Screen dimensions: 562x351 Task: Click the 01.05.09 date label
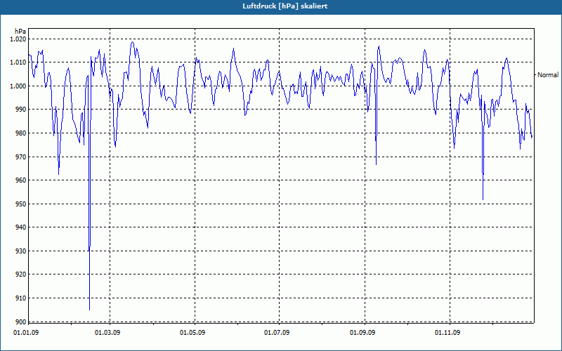[x=192, y=333]
